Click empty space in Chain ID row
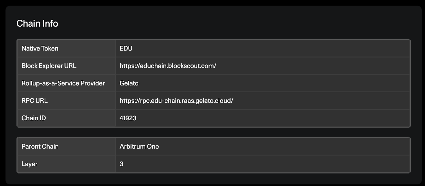This screenshot has width=425, height=186. tap(274, 118)
